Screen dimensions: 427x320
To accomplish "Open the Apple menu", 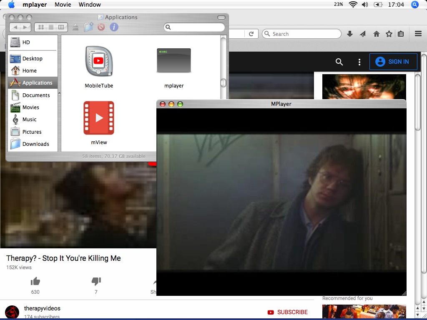I will coord(12,4).
